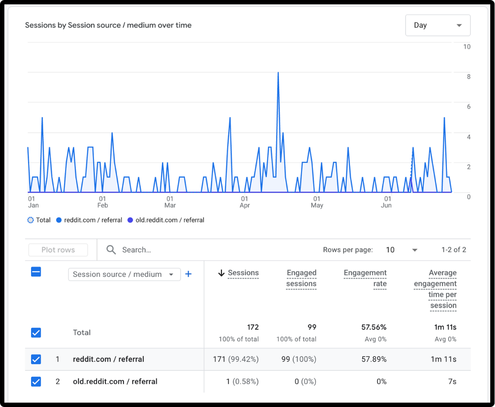Click the Sessions column header label

243,273
